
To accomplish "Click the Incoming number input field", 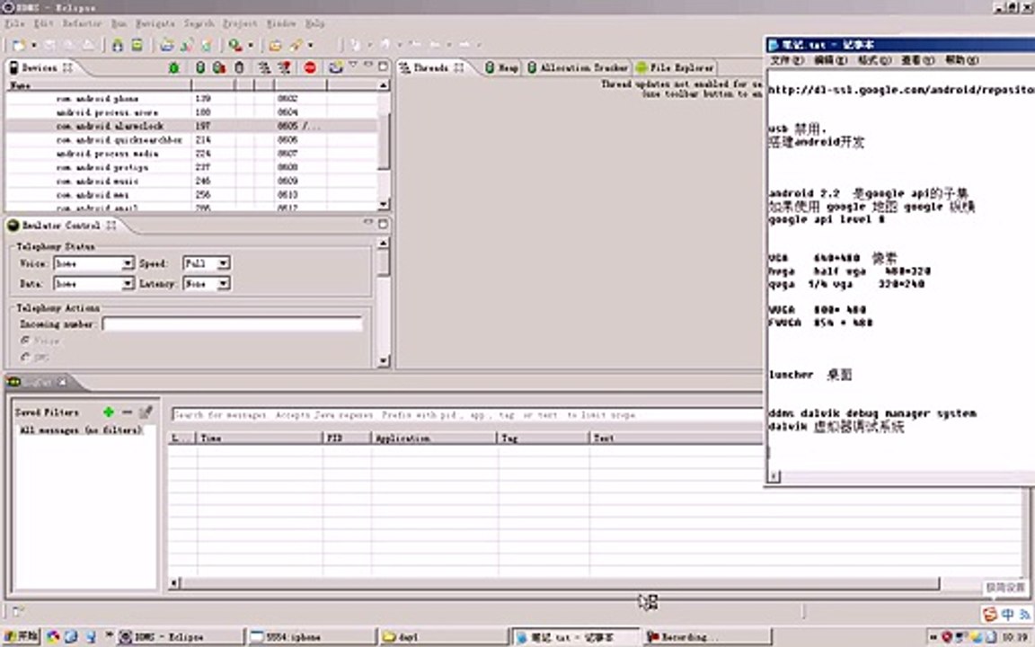I will pos(233,324).
